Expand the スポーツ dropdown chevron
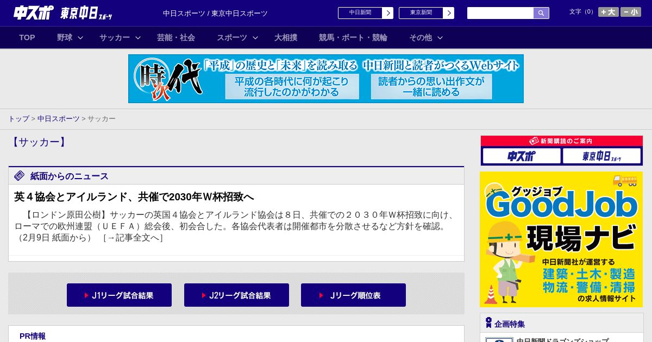Screen dimensions: 652x342 [255, 37]
